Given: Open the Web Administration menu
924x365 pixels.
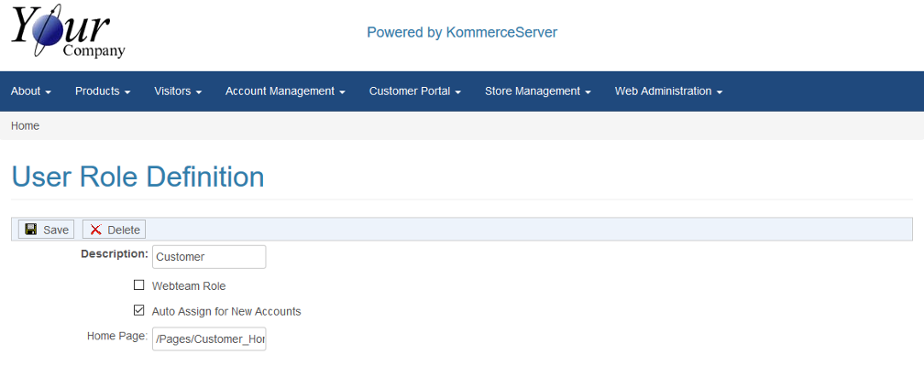Looking at the screenshot, I should point(668,91).
